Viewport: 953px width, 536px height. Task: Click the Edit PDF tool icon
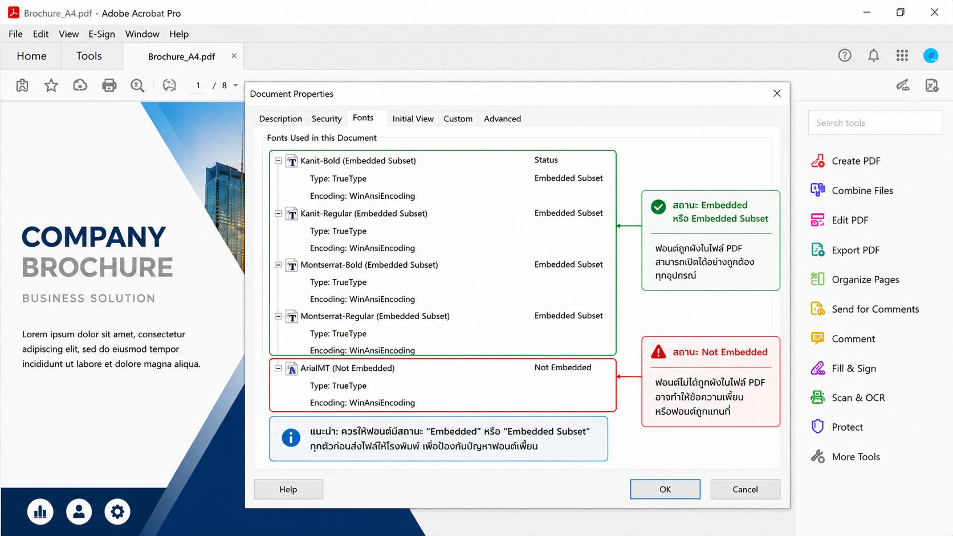click(818, 220)
